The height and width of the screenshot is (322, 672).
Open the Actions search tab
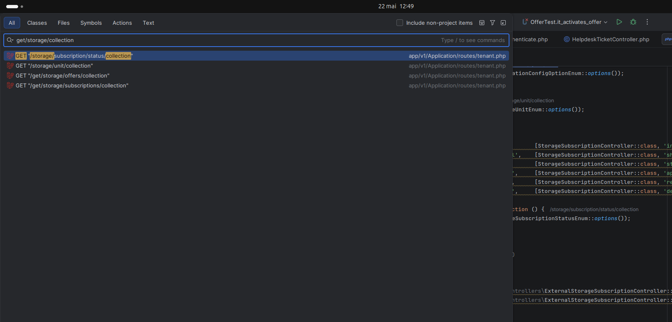(122, 23)
